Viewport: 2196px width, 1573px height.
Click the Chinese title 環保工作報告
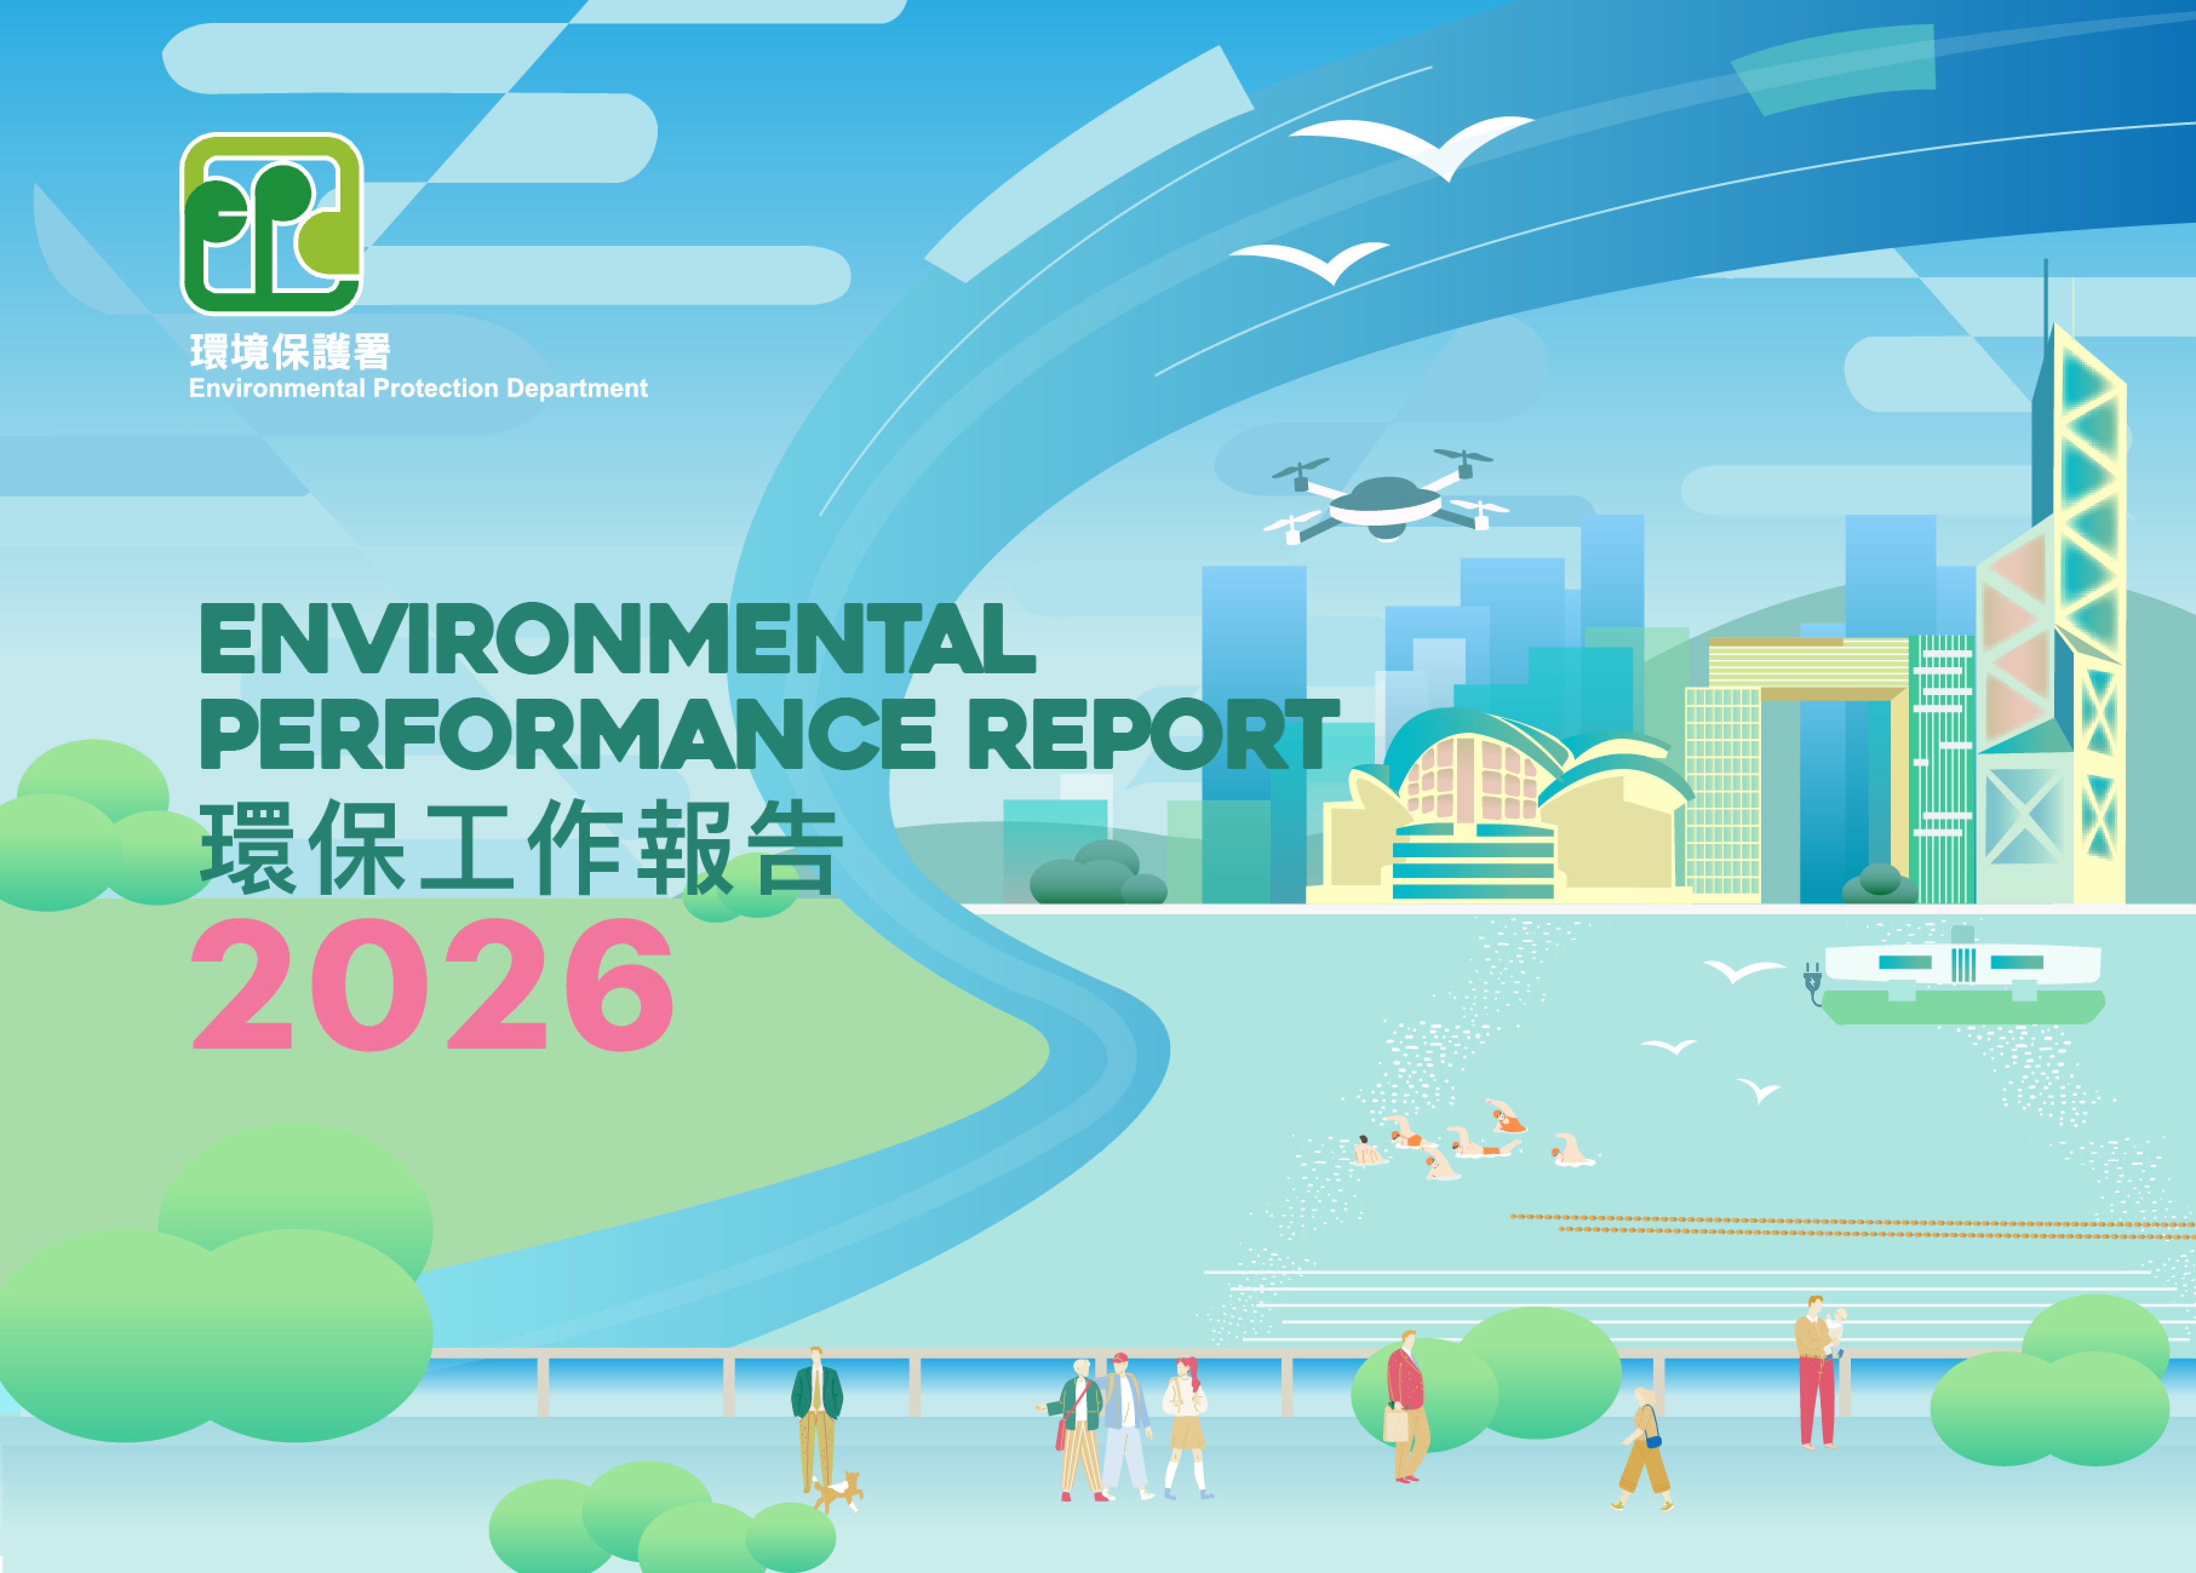[x=522, y=847]
